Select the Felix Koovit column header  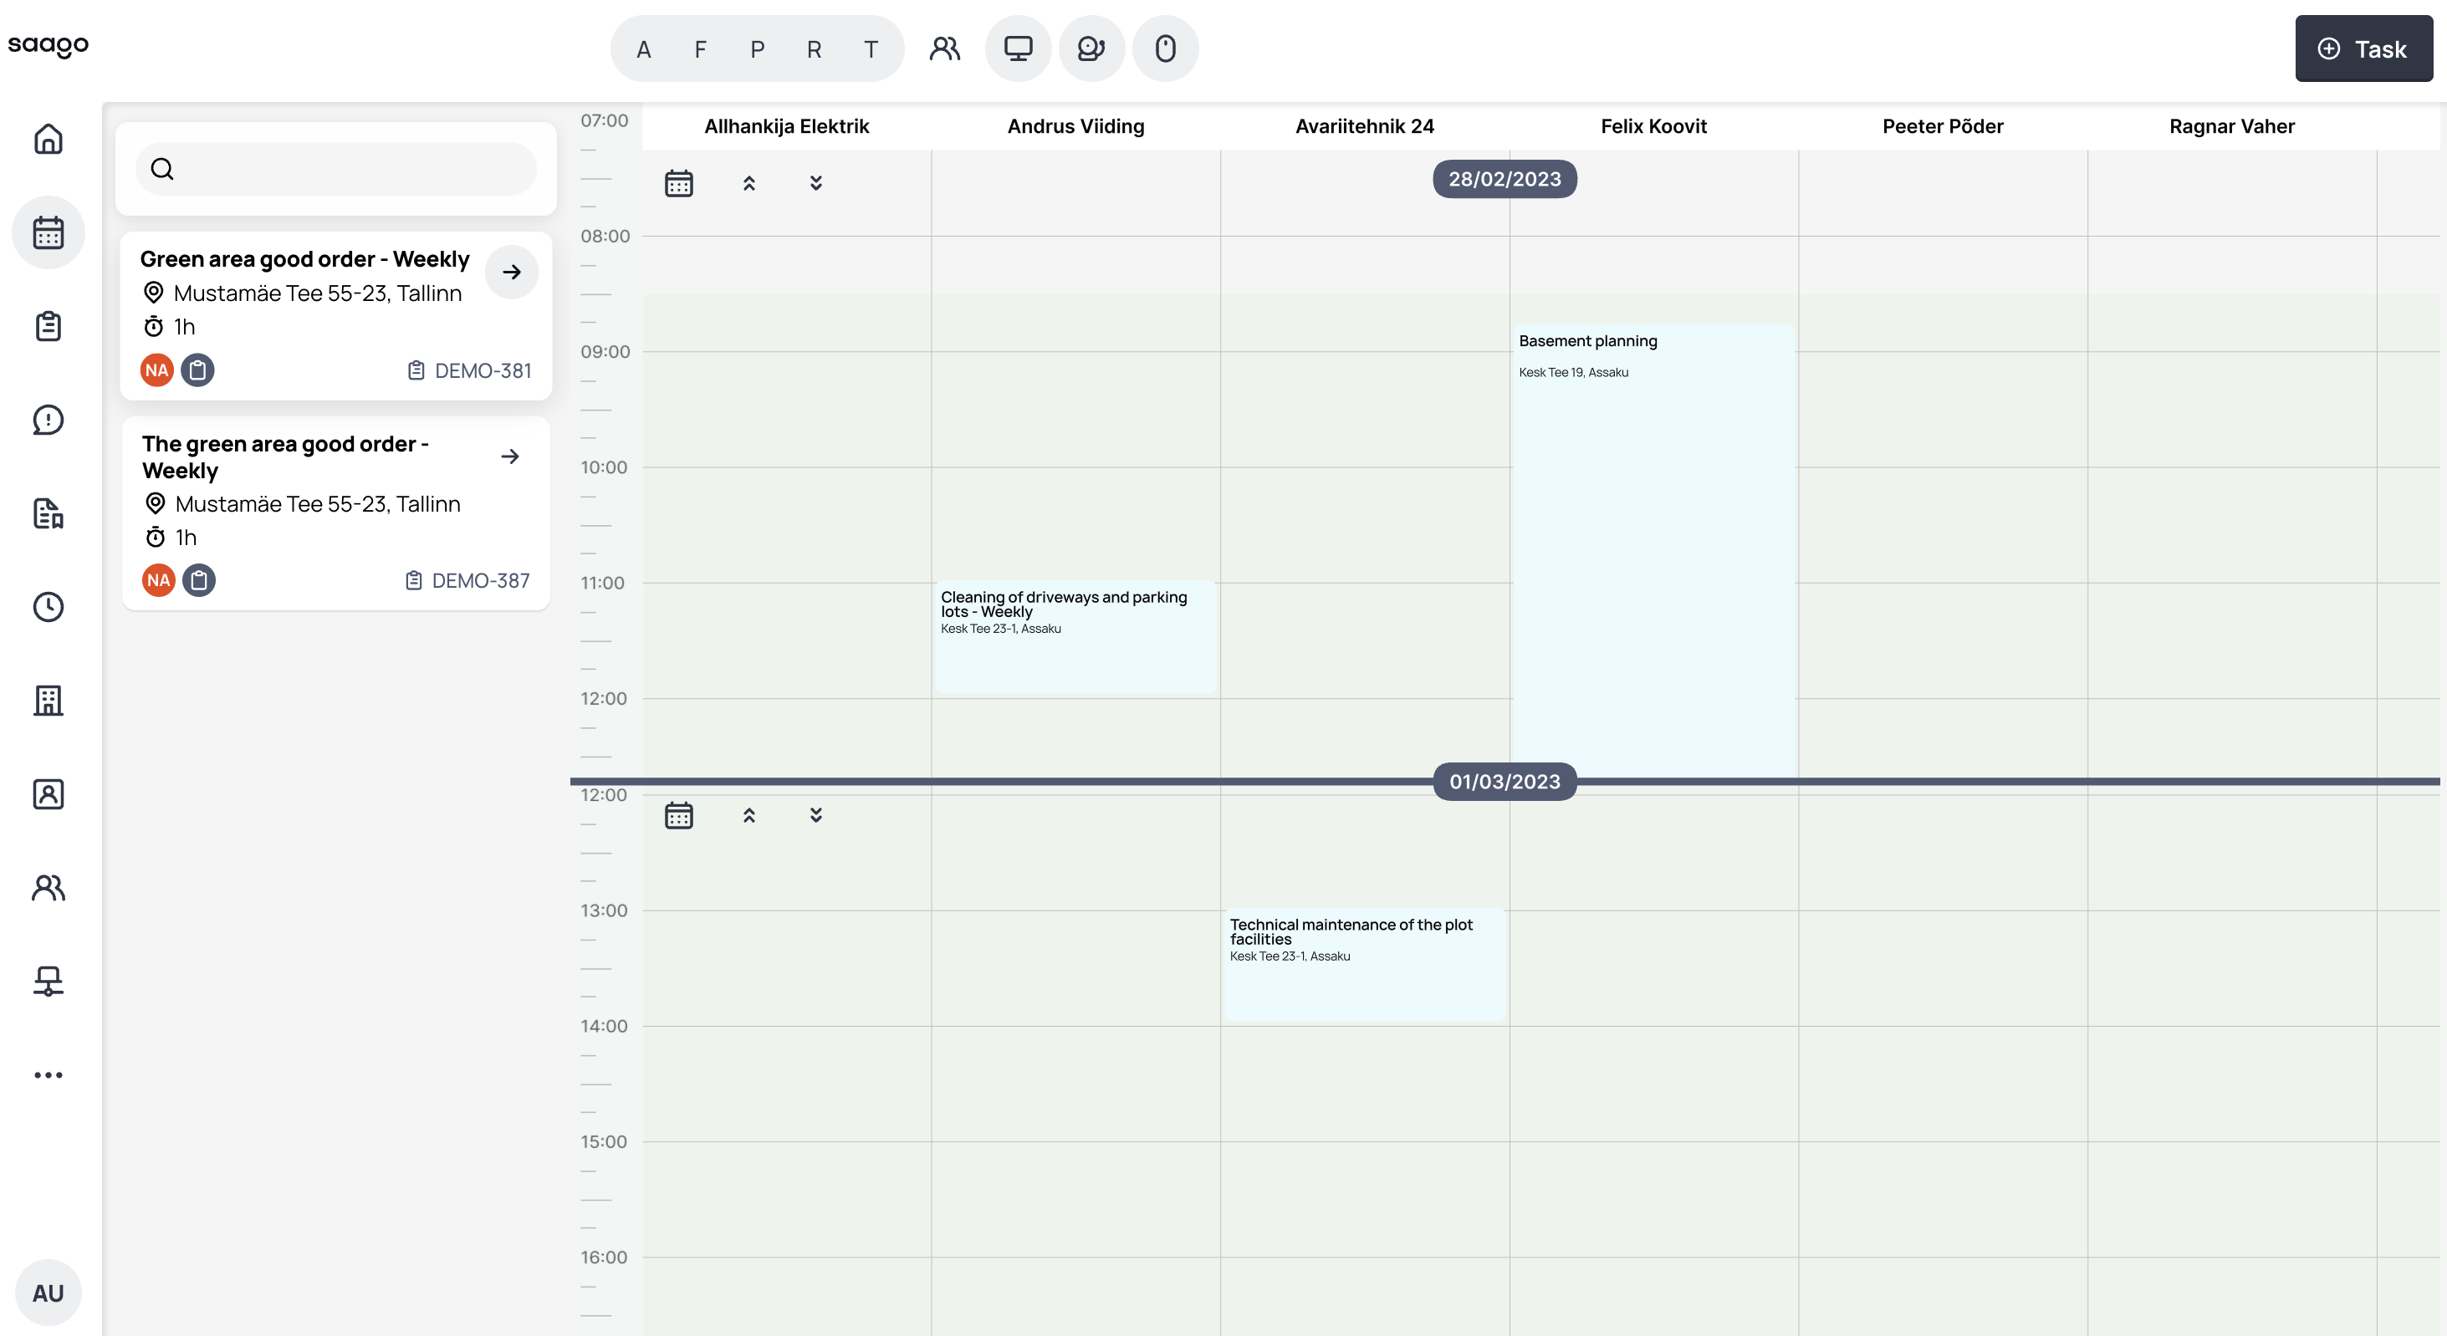(1653, 126)
